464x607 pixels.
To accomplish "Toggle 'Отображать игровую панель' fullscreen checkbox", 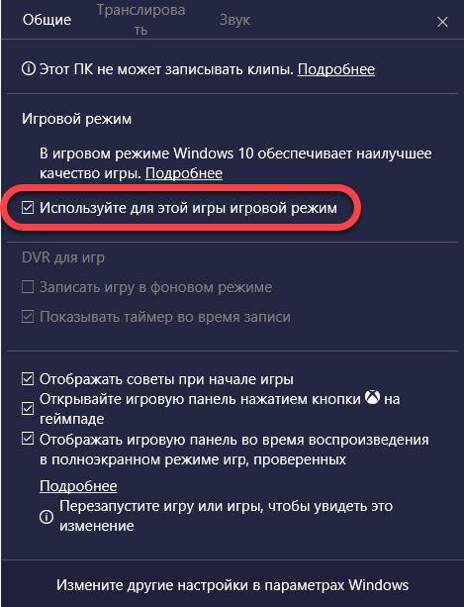I will coord(28,439).
